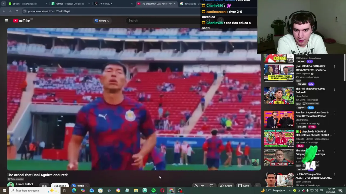346x194 pixels.
Task: Mute the YouTube tab audio icon
Action: tap(170, 4)
